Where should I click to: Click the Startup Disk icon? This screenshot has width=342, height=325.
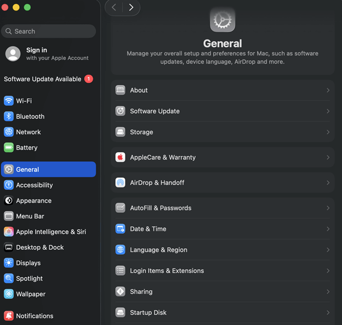pos(121,312)
